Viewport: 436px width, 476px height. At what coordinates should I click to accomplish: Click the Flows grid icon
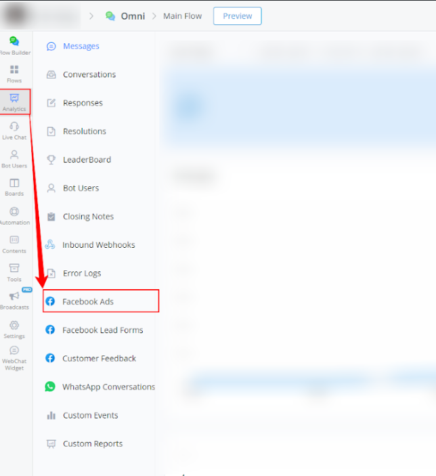point(14,73)
